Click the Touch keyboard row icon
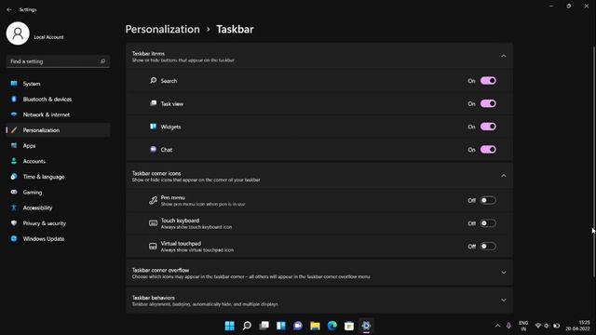The height and width of the screenshot is (335, 596). point(153,223)
